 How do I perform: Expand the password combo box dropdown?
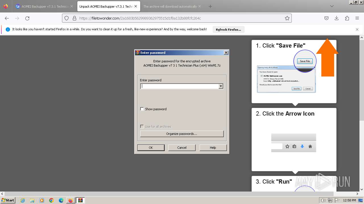click(x=221, y=86)
